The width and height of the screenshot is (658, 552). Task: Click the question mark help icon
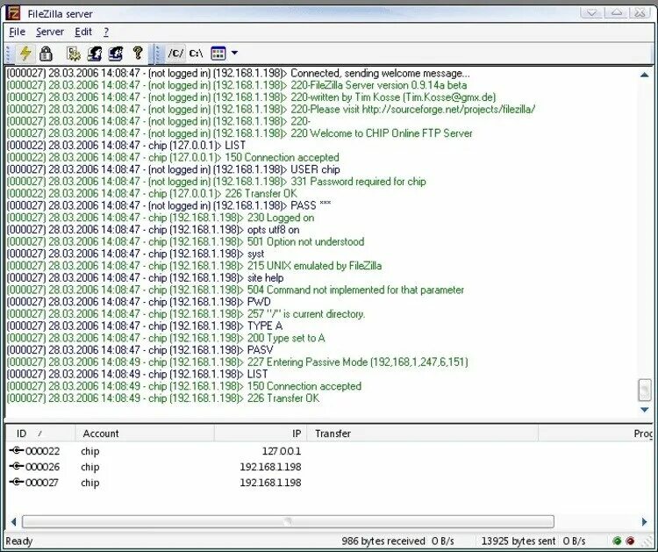(138, 54)
